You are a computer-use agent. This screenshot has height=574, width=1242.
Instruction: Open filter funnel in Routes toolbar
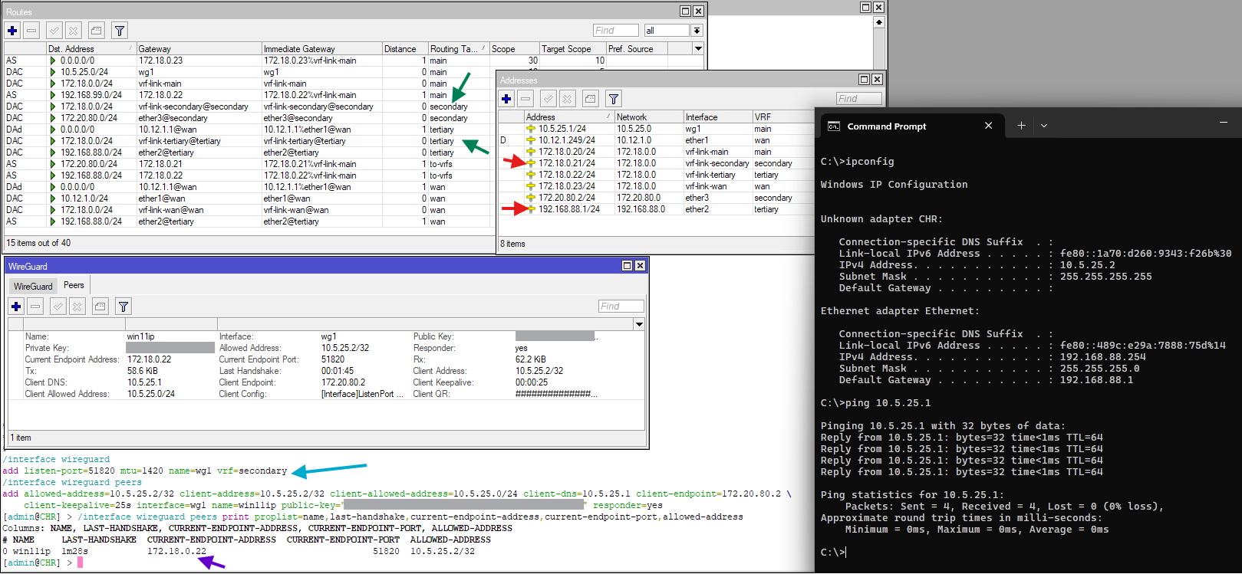pyautogui.click(x=120, y=31)
